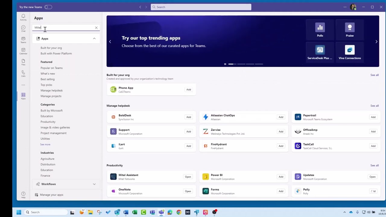
Task: Clear the apps search field with X
Action: click(x=96, y=28)
